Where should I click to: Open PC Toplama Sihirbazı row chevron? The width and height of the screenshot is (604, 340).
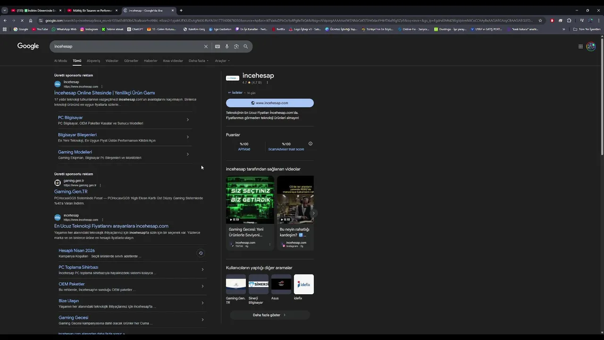pyautogui.click(x=202, y=270)
